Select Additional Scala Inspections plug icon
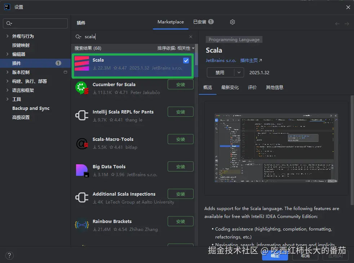354x263 pixels. pos(82,197)
